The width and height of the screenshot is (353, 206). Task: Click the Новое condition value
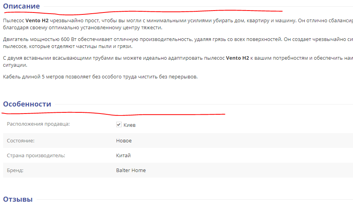(x=124, y=141)
